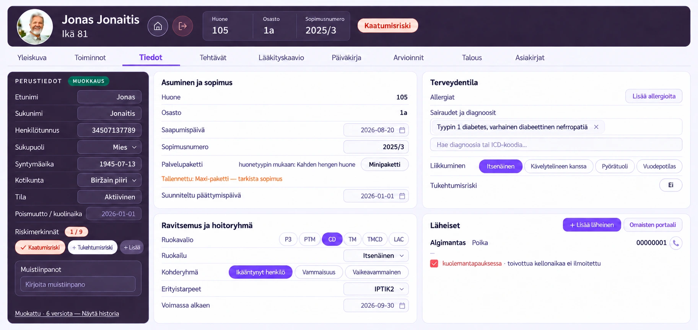
Task: Open calendar icon for Voimassa alkaen date
Action: pos(402,305)
